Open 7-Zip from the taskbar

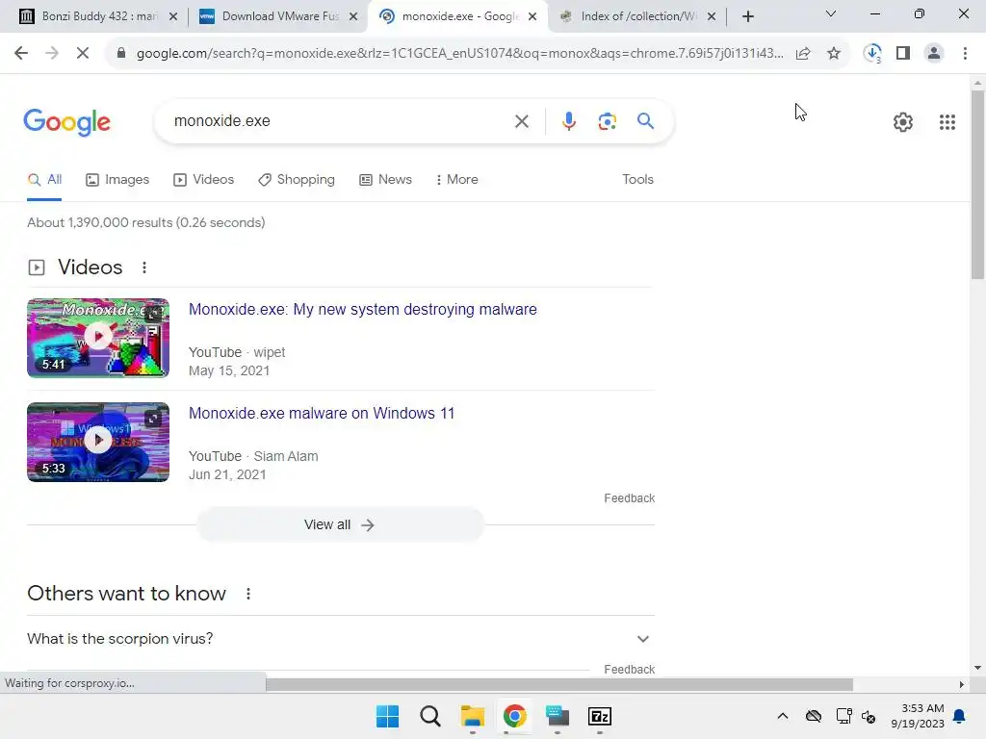pos(599,716)
